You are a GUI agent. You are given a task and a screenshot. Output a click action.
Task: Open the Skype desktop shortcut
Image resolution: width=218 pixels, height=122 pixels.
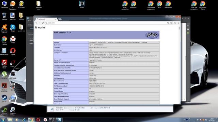[x=13, y=28]
